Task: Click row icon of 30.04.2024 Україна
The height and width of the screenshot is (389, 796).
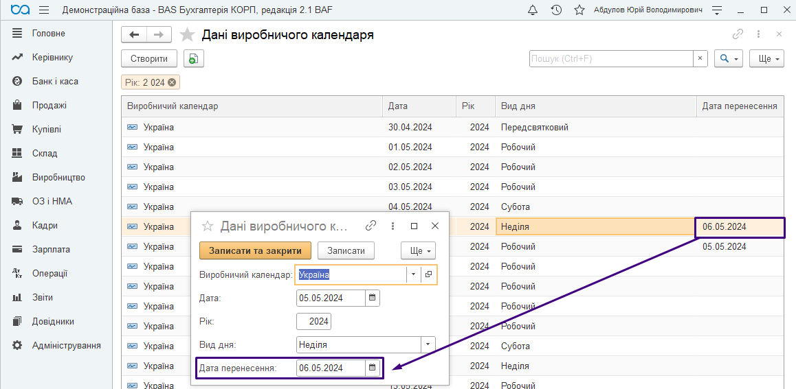Action: click(x=132, y=128)
